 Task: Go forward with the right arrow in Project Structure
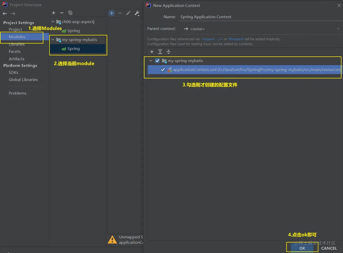pyautogui.click(x=13, y=14)
